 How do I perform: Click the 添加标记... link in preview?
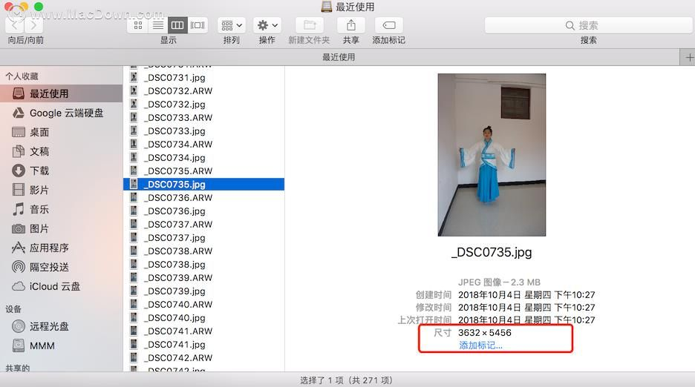480,345
